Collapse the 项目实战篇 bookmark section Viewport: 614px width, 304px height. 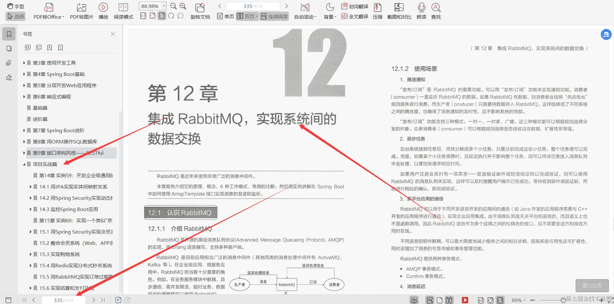coord(25,164)
